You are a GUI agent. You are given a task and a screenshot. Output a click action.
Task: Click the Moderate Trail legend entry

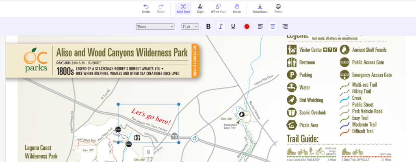[x=364, y=125]
